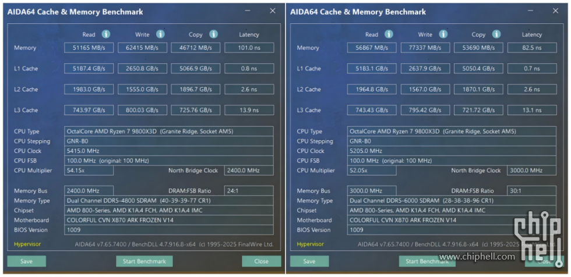
Task: Click BIOS Version 1009 in left window
Action: (x=169, y=230)
